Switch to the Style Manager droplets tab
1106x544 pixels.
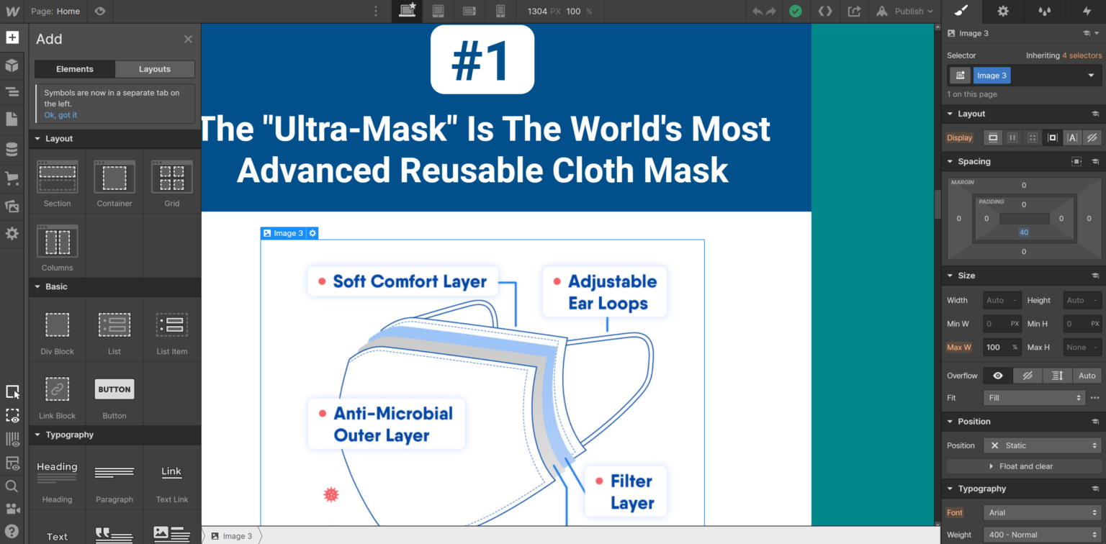tap(1044, 11)
